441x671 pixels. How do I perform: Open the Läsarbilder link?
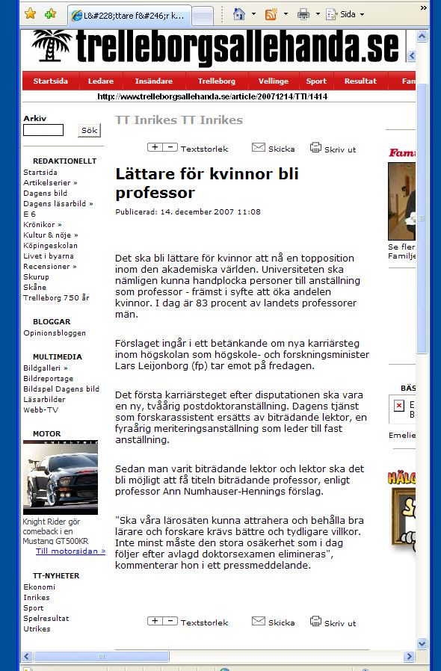click(45, 400)
